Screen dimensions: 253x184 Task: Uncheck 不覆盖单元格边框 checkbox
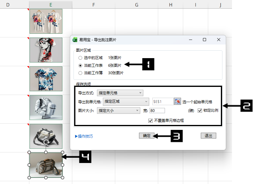pos(151,121)
